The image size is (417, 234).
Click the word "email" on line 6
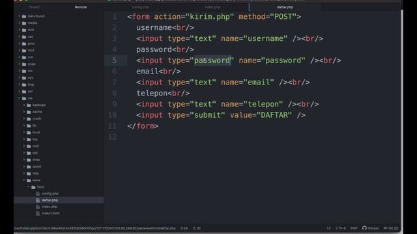147,71
